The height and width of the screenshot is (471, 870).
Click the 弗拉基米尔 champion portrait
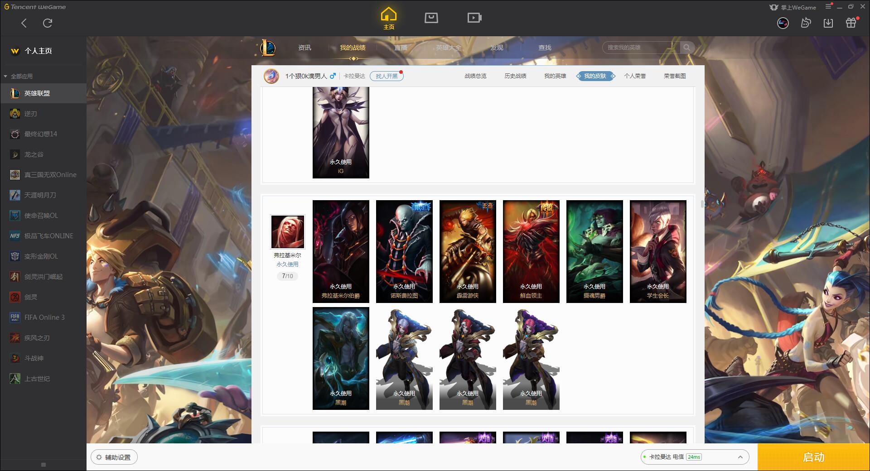point(288,232)
